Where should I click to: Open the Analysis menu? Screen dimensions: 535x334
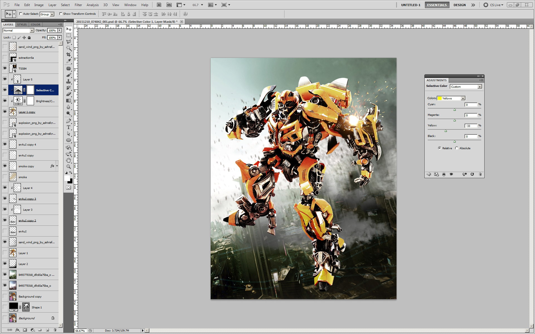coord(93,5)
